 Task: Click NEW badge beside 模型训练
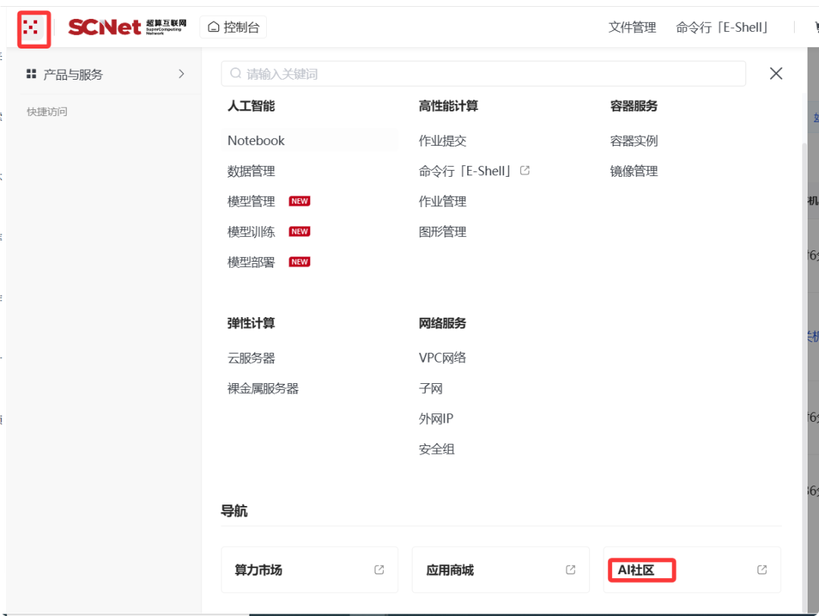coord(300,231)
